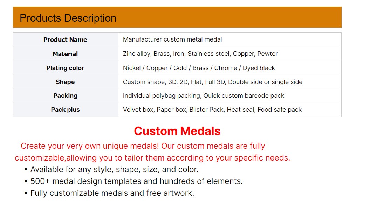Click the Zinc alloy, Brass, Iron materials text
Screen dimensions: 370x201
(x=200, y=54)
